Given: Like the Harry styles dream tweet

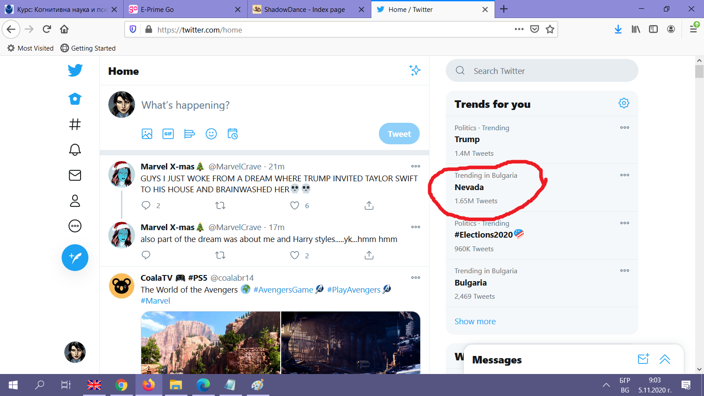Looking at the screenshot, I should 295,255.
